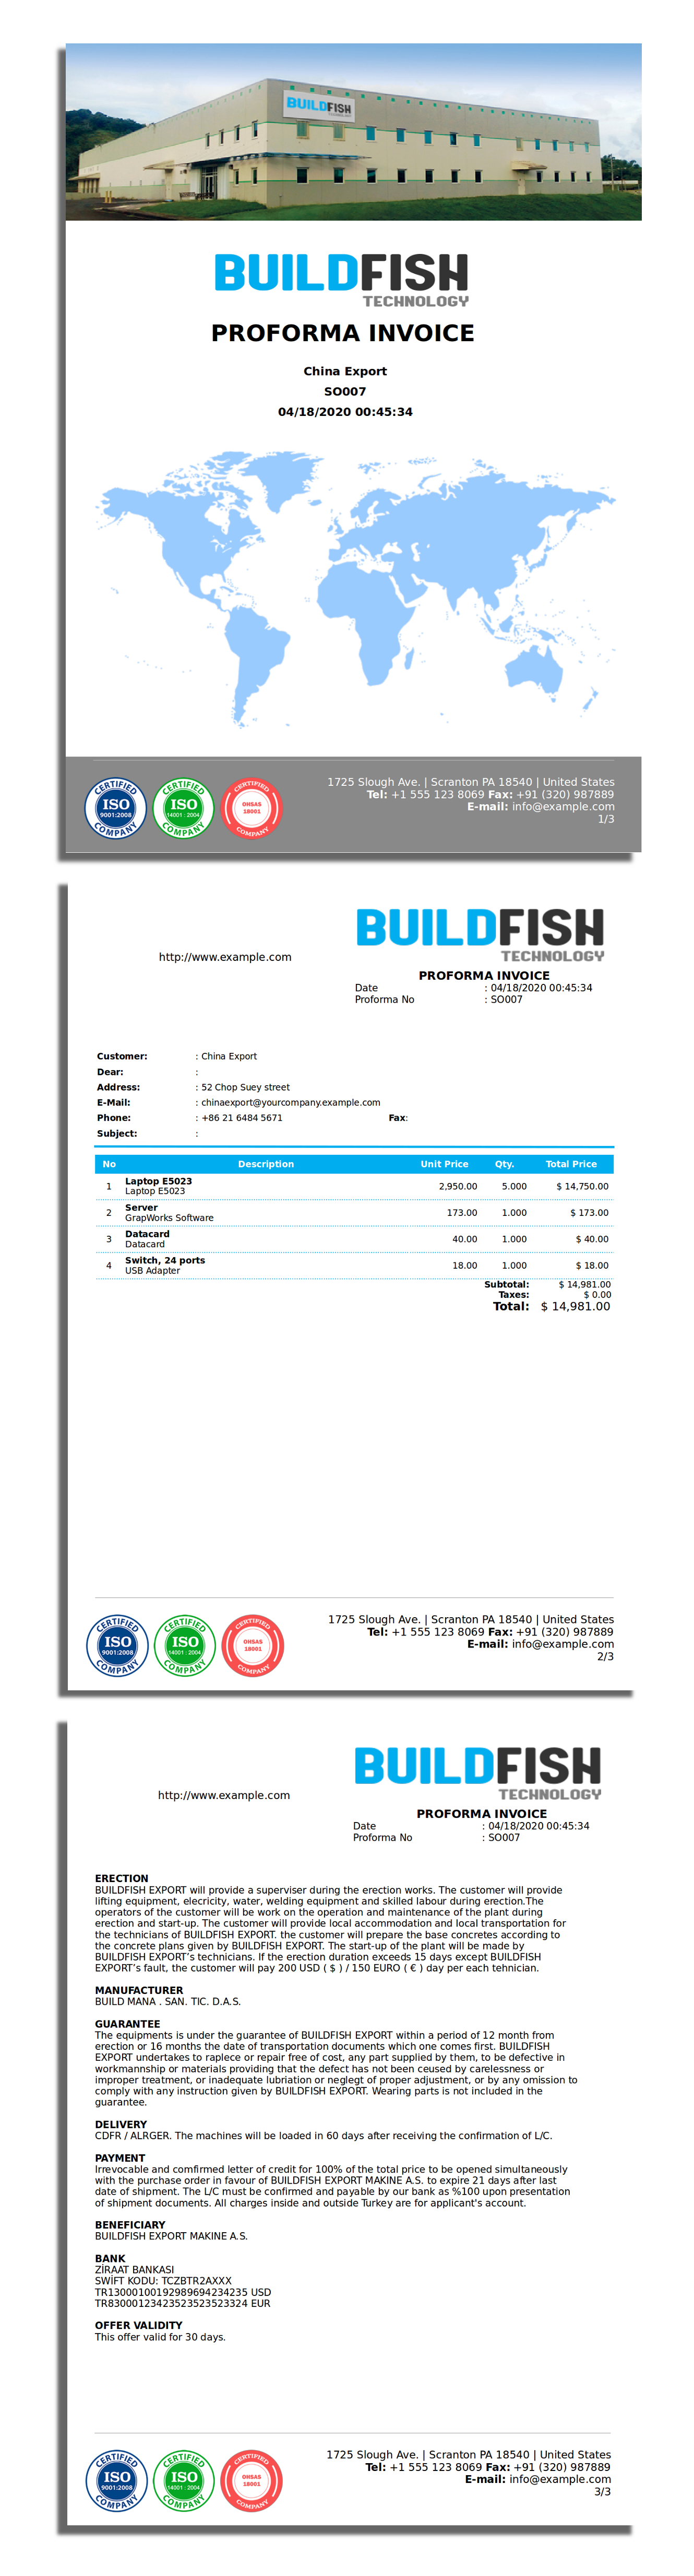The height and width of the screenshot is (2576, 694).
Task: Click the ISO 14001:2004 badge on page 3/3
Action: pos(185,2480)
